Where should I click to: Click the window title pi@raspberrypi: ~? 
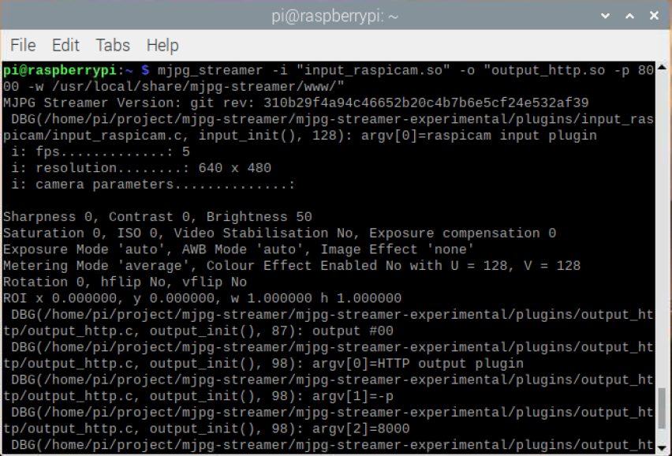(x=334, y=17)
